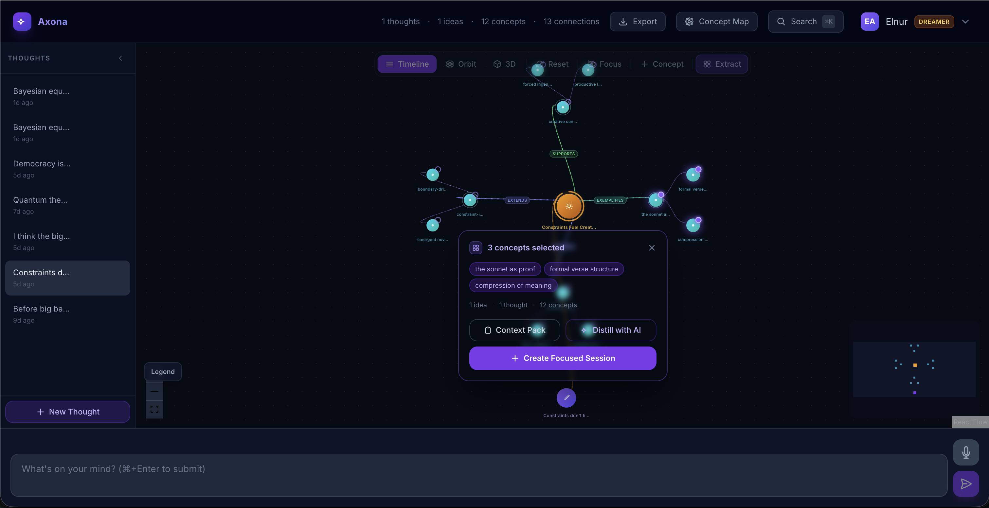Zoom out with minus control
The image size is (989, 508).
coord(154,391)
